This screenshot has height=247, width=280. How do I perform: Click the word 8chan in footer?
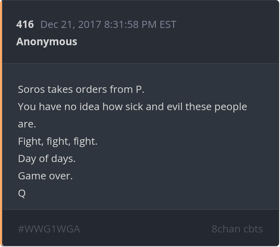[x=225, y=229]
